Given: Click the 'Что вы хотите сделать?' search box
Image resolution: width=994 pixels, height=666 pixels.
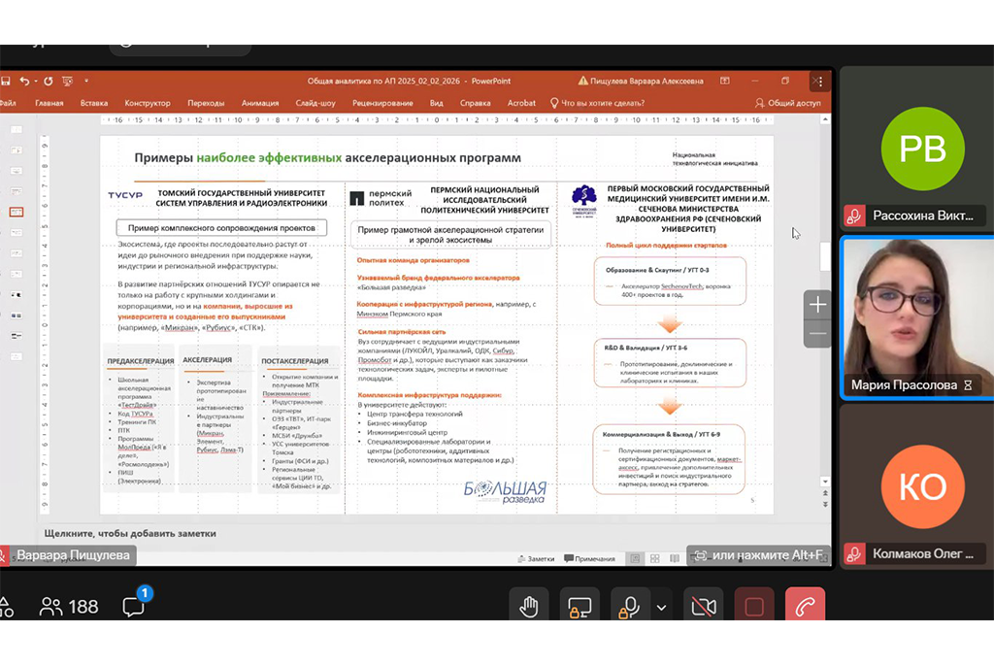Looking at the screenshot, I should click(597, 103).
